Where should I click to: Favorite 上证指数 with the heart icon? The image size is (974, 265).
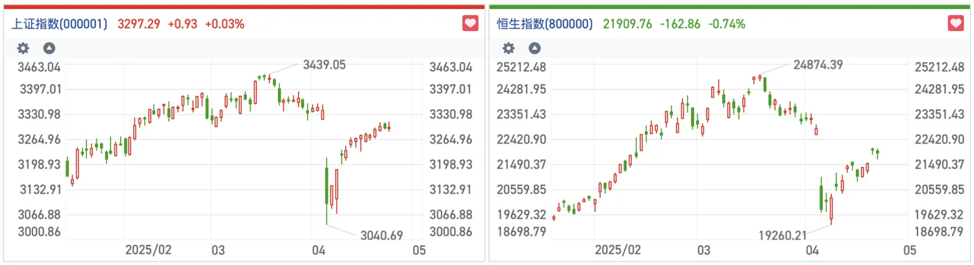click(470, 24)
